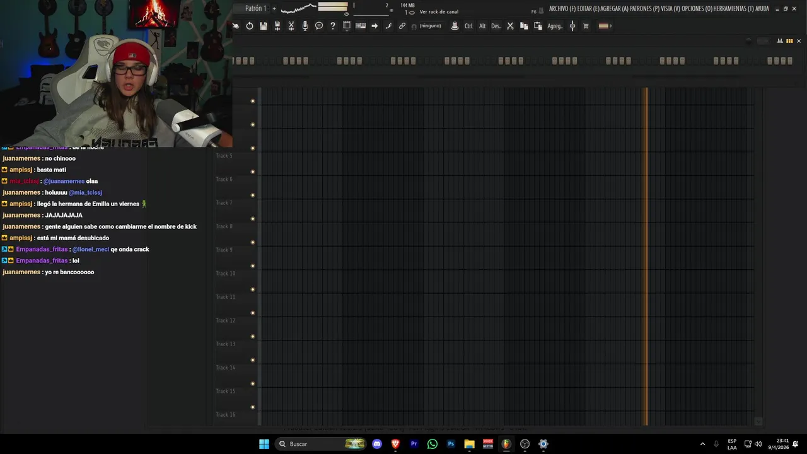
Task: Click the tan color swatch bar in toolbar
Action: click(x=603, y=26)
